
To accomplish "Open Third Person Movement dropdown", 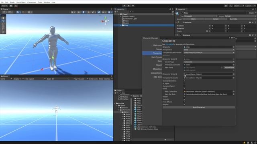I will coord(209,52).
